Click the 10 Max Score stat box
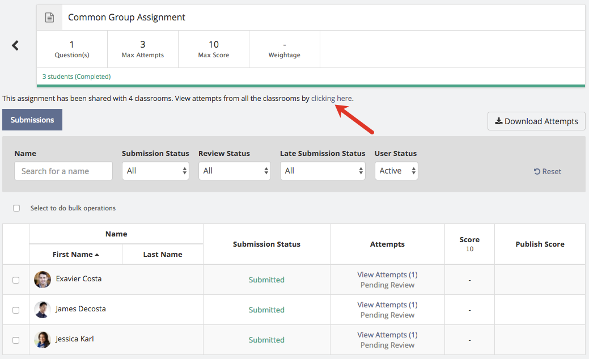The height and width of the screenshot is (359, 589). 214,49
